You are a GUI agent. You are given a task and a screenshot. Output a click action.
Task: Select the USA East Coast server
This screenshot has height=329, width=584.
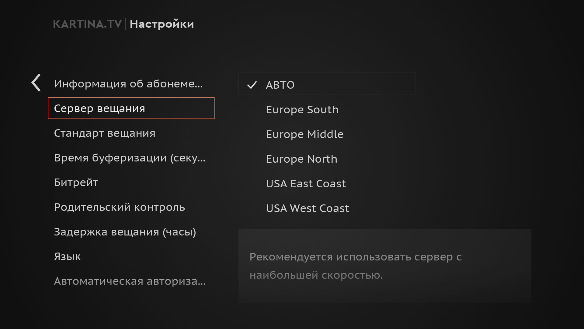pos(306,183)
